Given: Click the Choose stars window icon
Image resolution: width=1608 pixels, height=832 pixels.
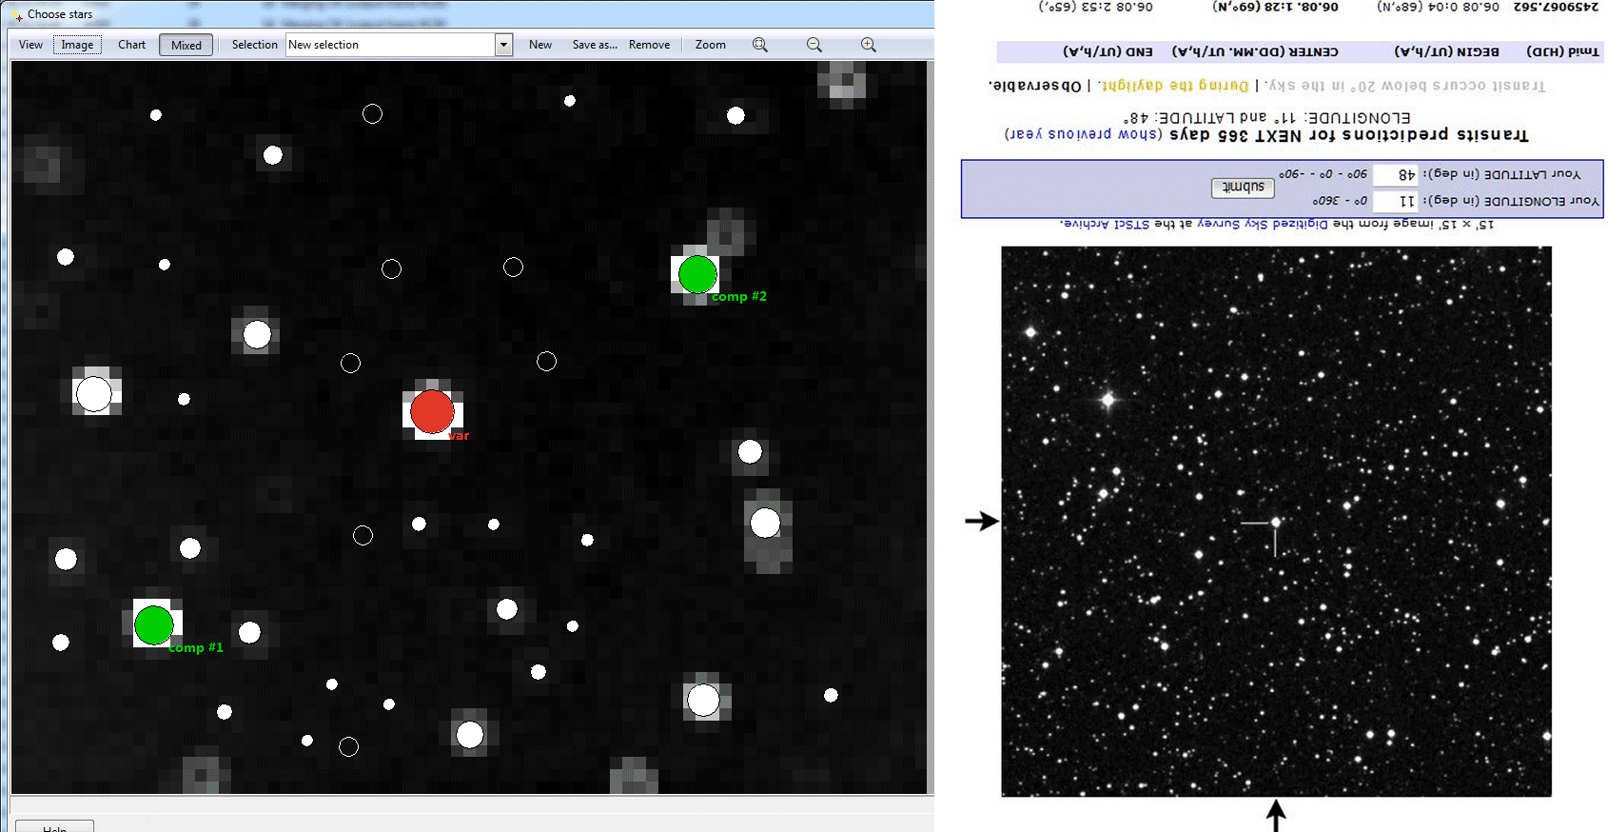Looking at the screenshot, I should 18,15.
